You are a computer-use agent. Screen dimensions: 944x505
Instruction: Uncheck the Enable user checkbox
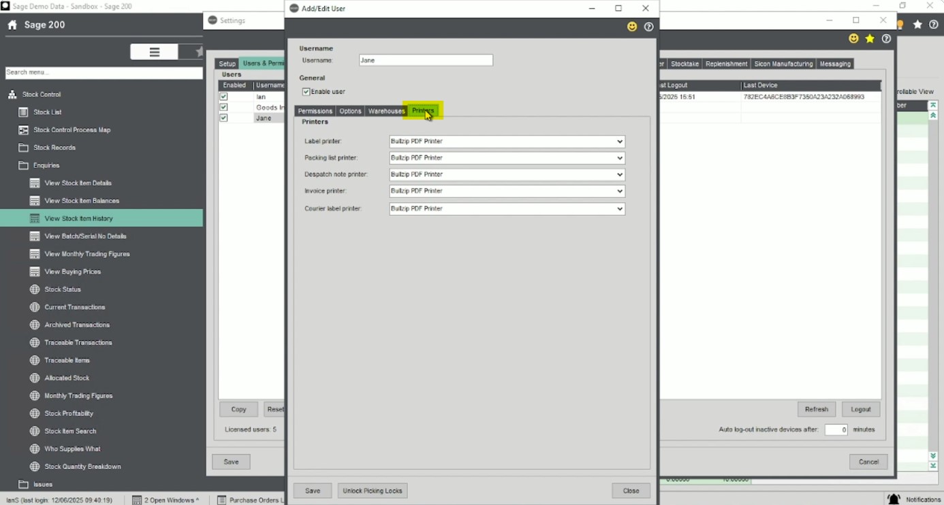(306, 92)
